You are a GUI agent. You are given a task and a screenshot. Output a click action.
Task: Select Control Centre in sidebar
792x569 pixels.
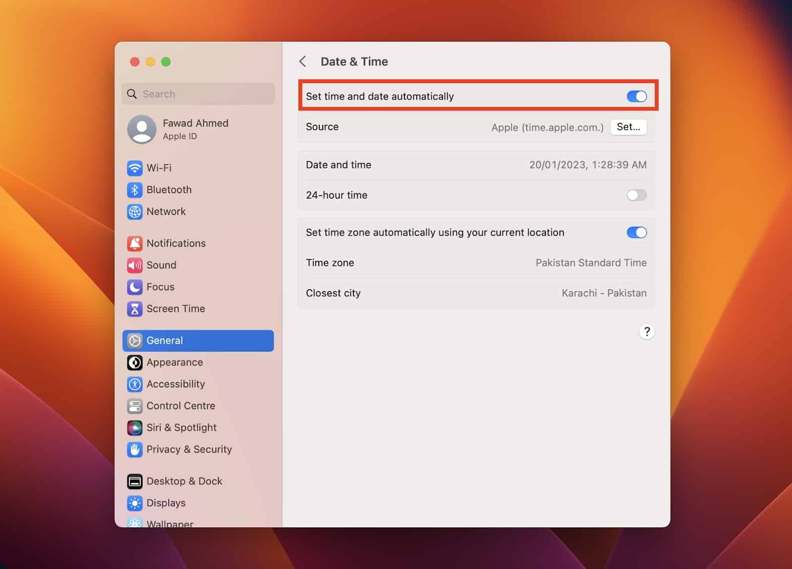click(198, 406)
